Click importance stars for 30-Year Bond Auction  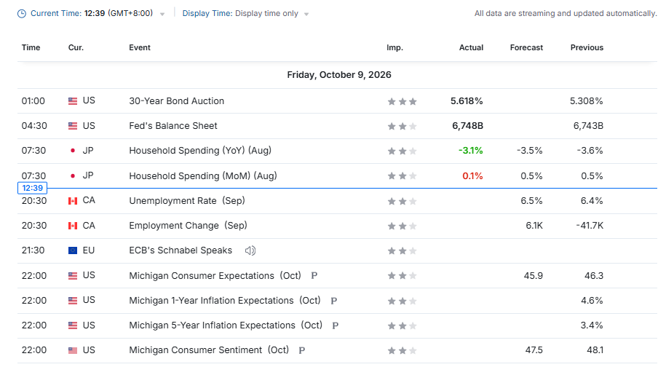[x=403, y=101]
